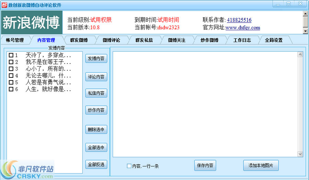Click the 评论内容 button
The height and width of the screenshot is (180, 309).
coord(96,77)
